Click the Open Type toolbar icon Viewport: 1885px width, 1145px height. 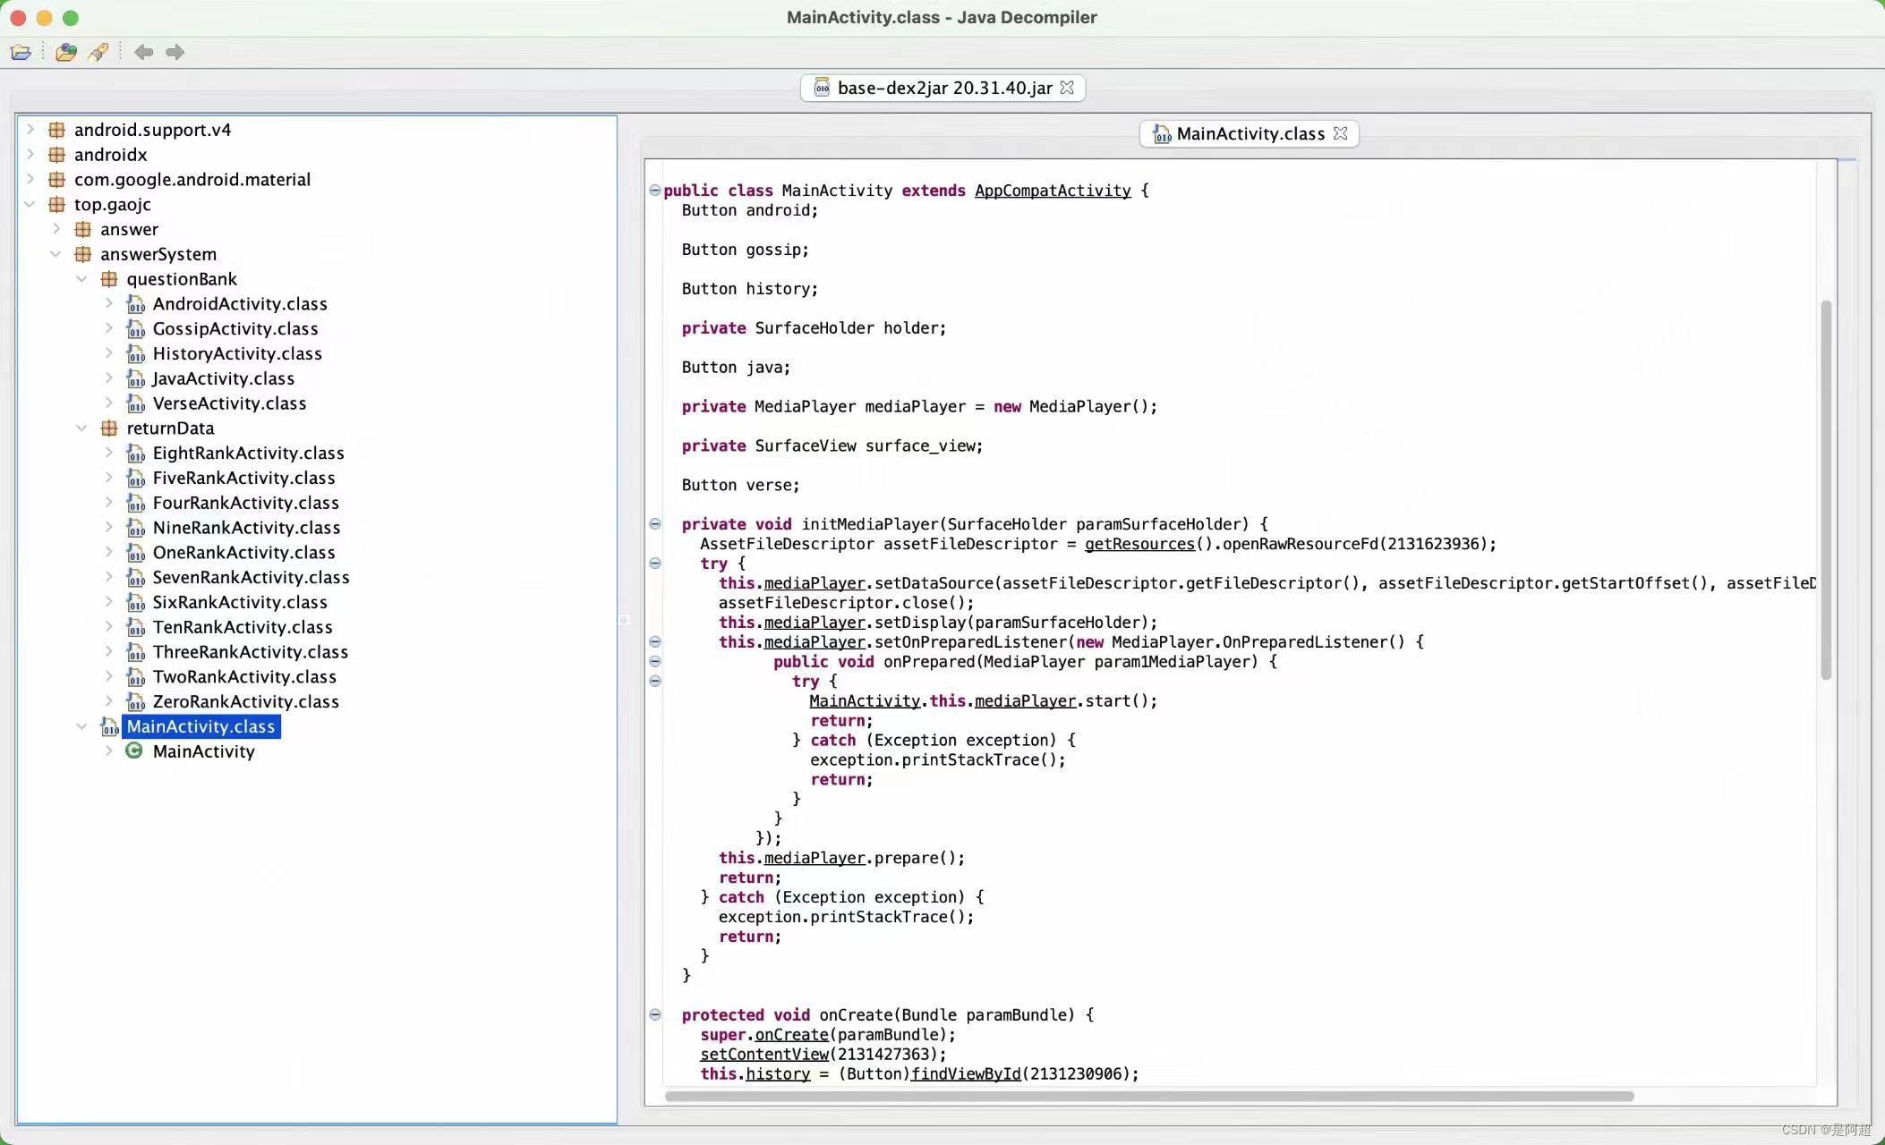[65, 52]
